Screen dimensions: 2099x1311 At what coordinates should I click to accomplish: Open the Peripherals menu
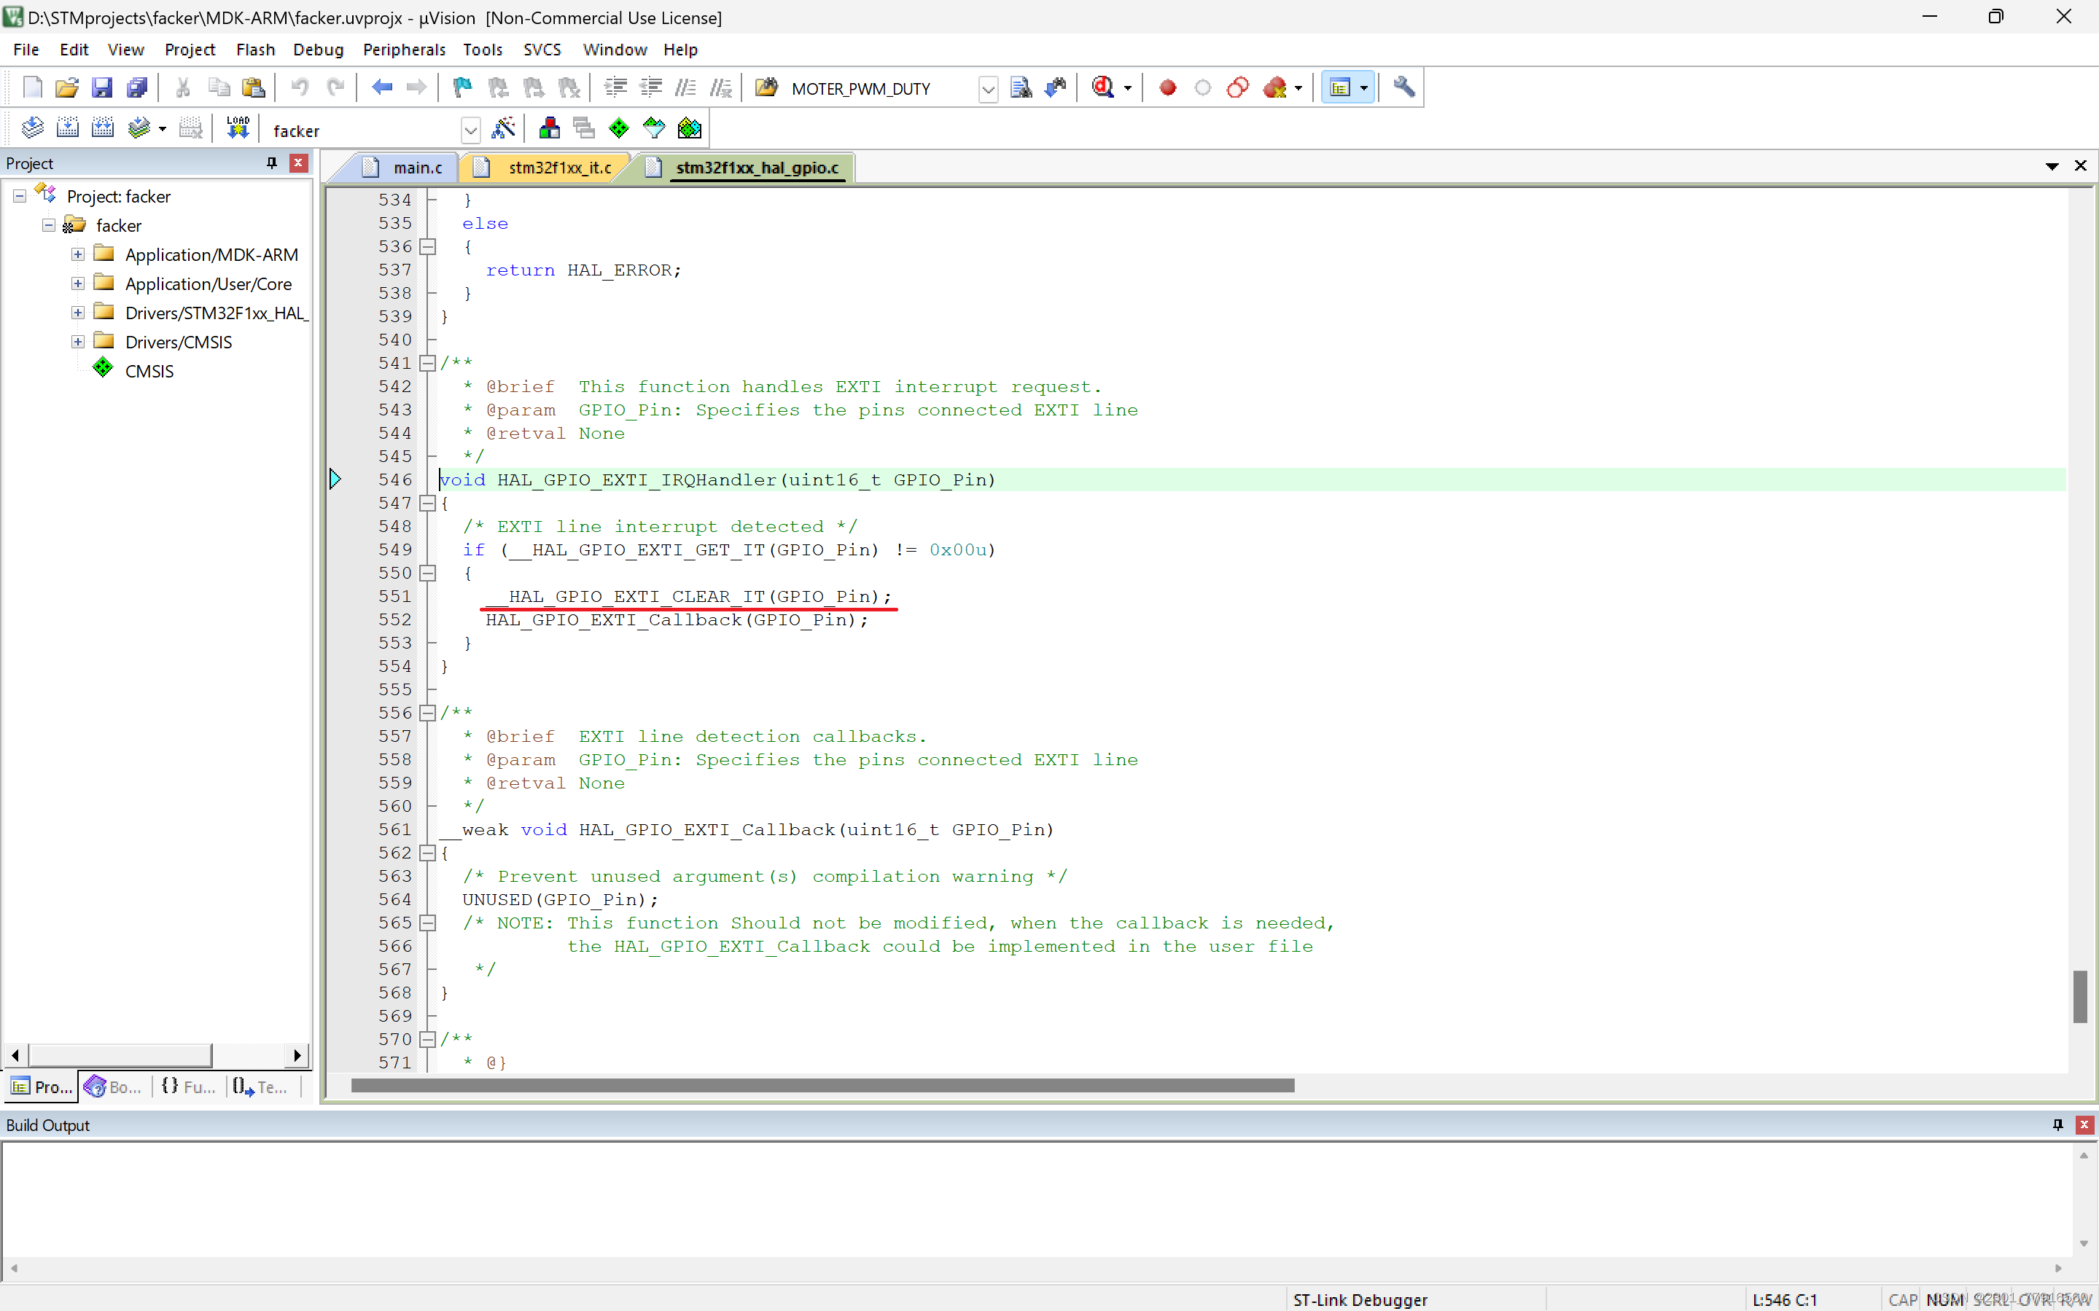tap(404, 50)
